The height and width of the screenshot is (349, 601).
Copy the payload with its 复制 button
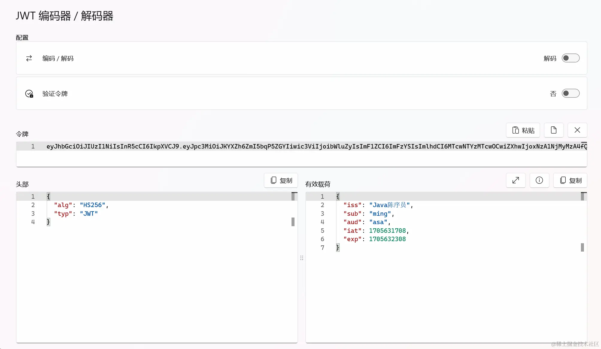point(570,180)
